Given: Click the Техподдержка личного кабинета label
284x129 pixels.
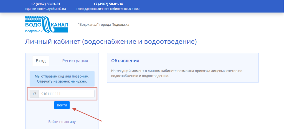Looking at the screenshot, I should (108, 9).
